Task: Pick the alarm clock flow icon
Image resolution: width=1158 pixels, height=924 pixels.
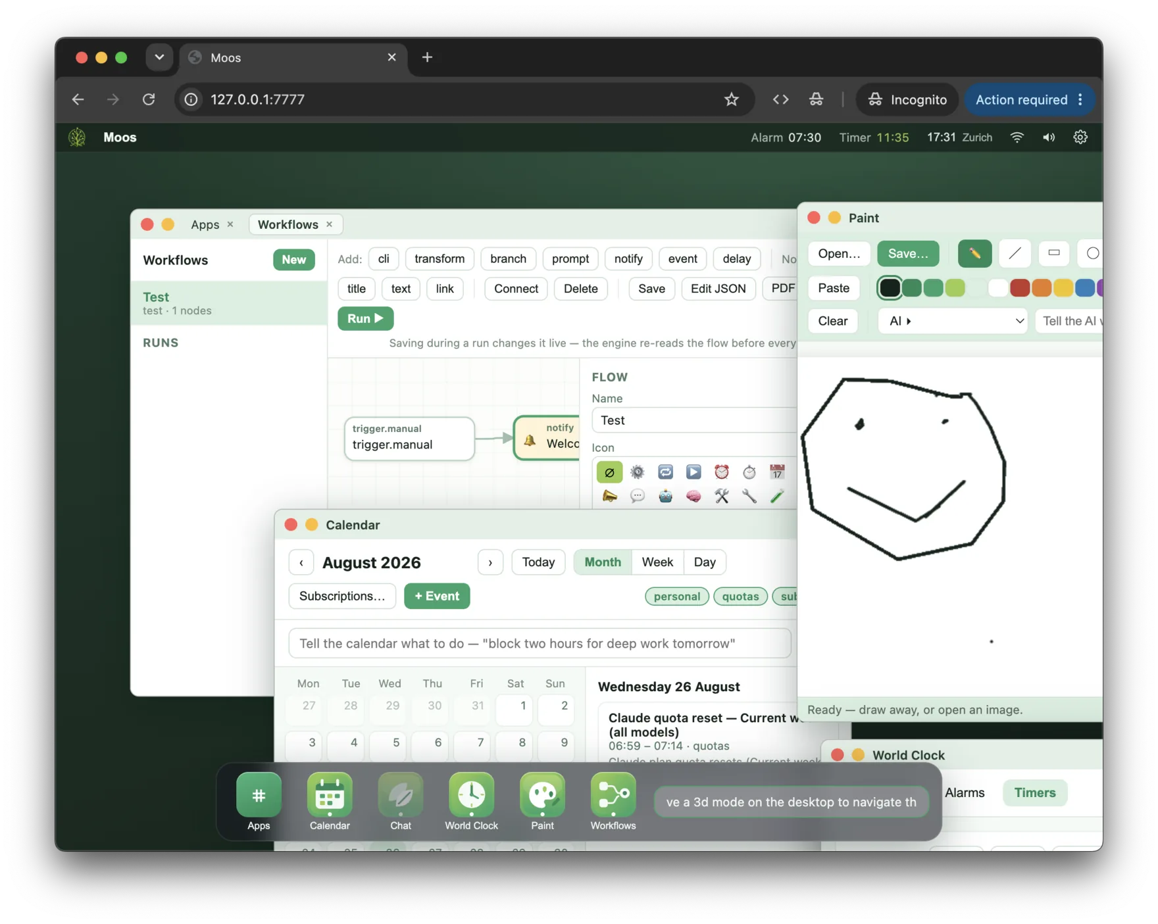Action: point(722,472)
